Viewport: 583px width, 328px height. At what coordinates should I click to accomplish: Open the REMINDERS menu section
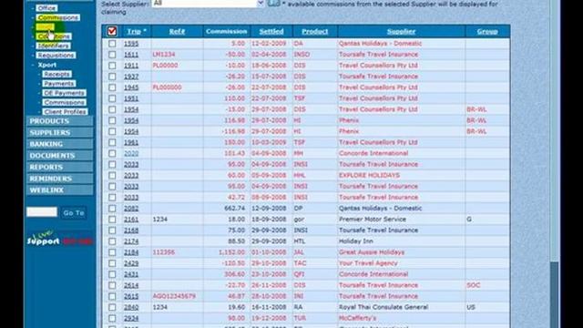(60, 179)
